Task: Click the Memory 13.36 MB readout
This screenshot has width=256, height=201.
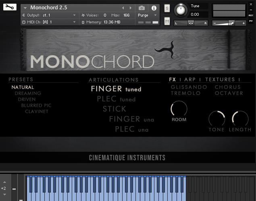Action: click(112, 22)
